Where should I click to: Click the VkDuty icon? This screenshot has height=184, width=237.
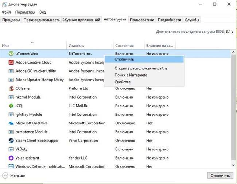click(x=11, y=149)
